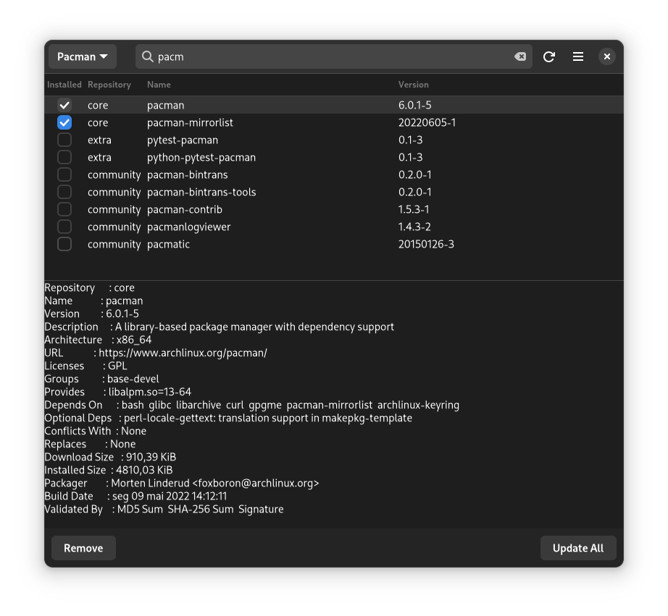Click the Remove button
Screen dimensions: 668x616
click(x=83, y=548)
